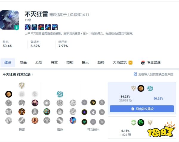The width and height of the screenshot is (179, 142).
Task: Click the R ultimate skill icon
Action: (55, 27)
